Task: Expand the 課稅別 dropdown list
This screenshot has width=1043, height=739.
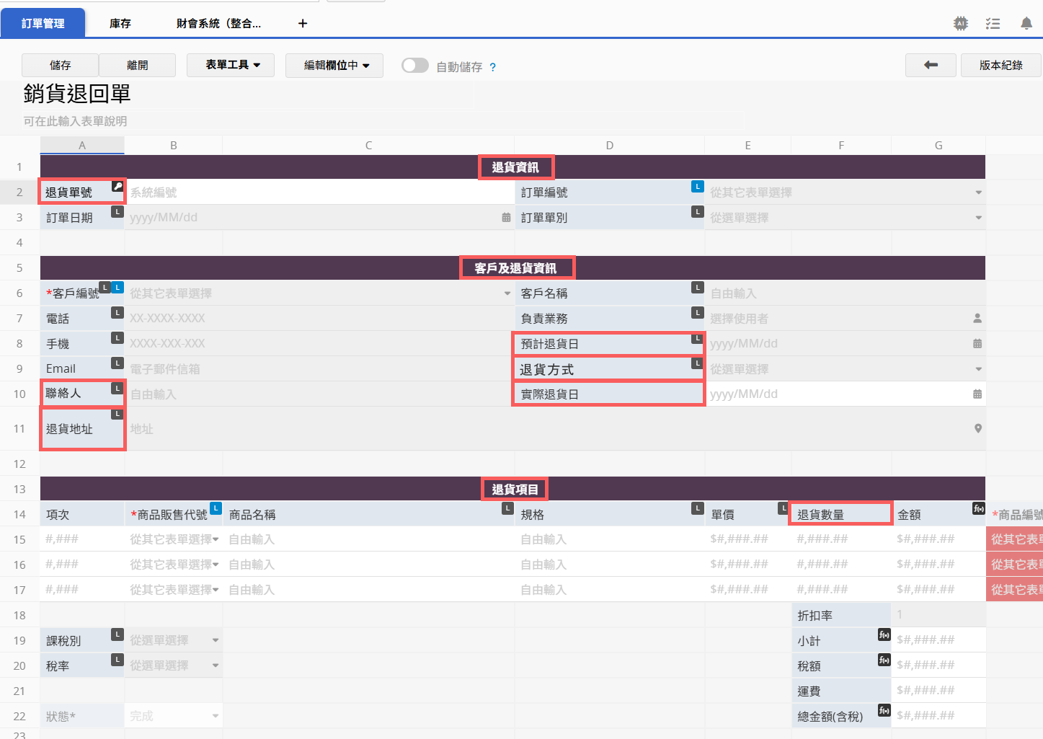Action: pos(215,640)
